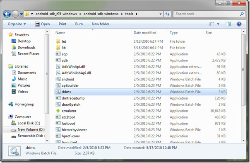Toggle the preview pane

click(x=228, y=24)
